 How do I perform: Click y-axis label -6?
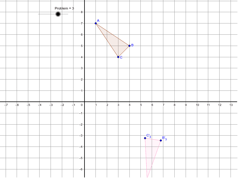click(x=81, y=169)
